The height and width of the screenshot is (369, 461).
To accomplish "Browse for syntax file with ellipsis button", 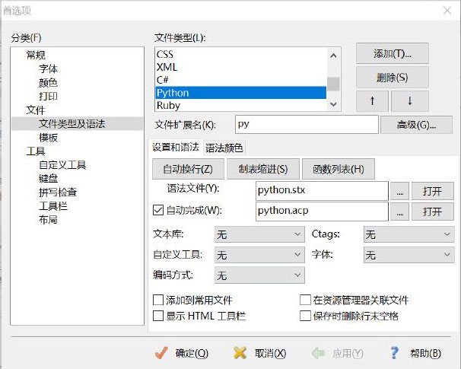I will [x=399, y=190].
